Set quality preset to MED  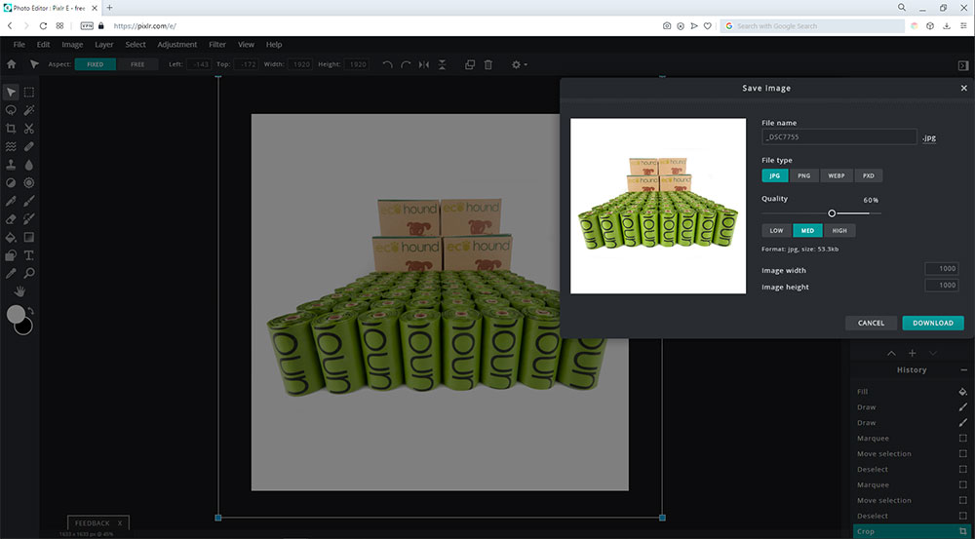coord(807,231)
